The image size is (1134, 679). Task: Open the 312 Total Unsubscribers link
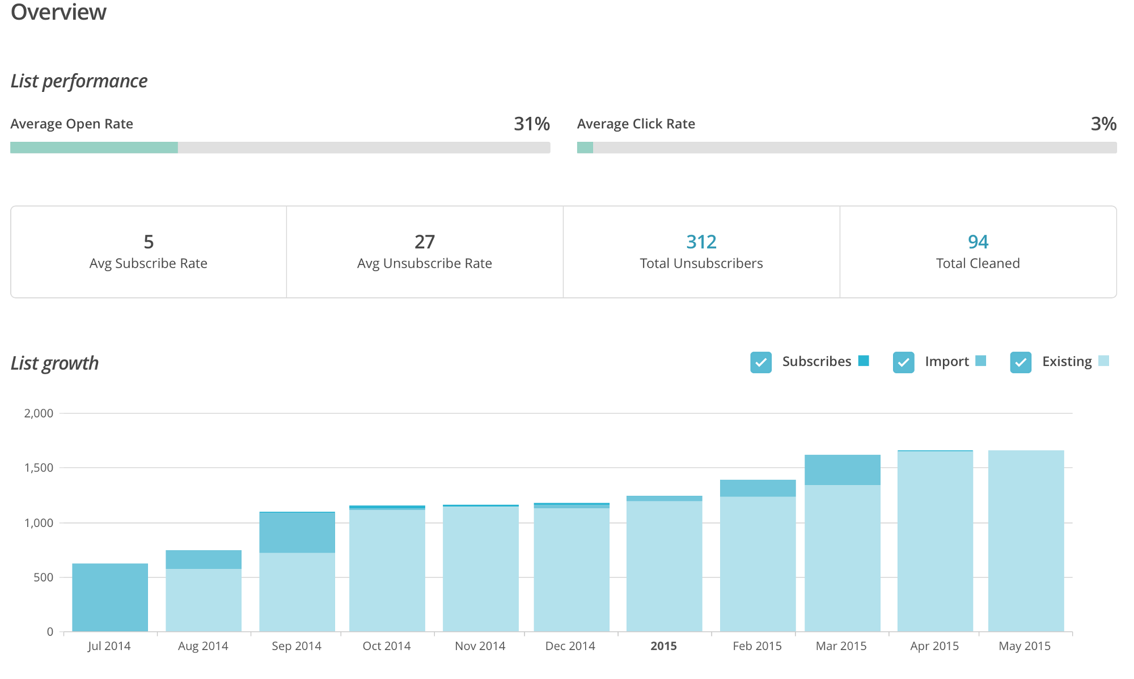[701, 242]
